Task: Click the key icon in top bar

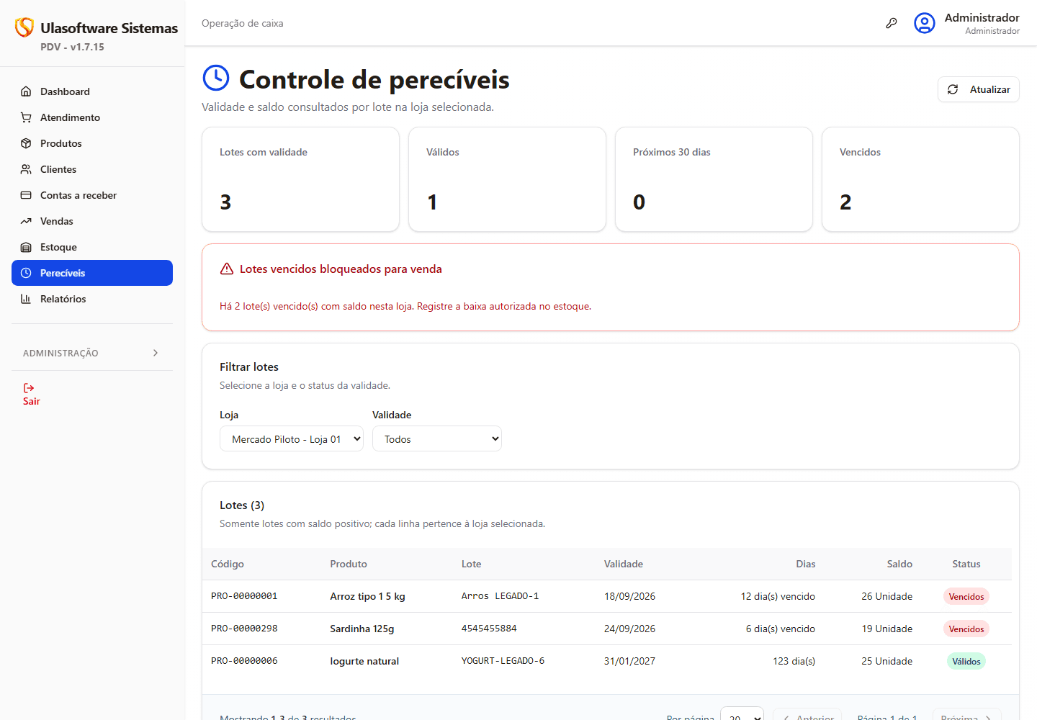Action: click(892, 23)
